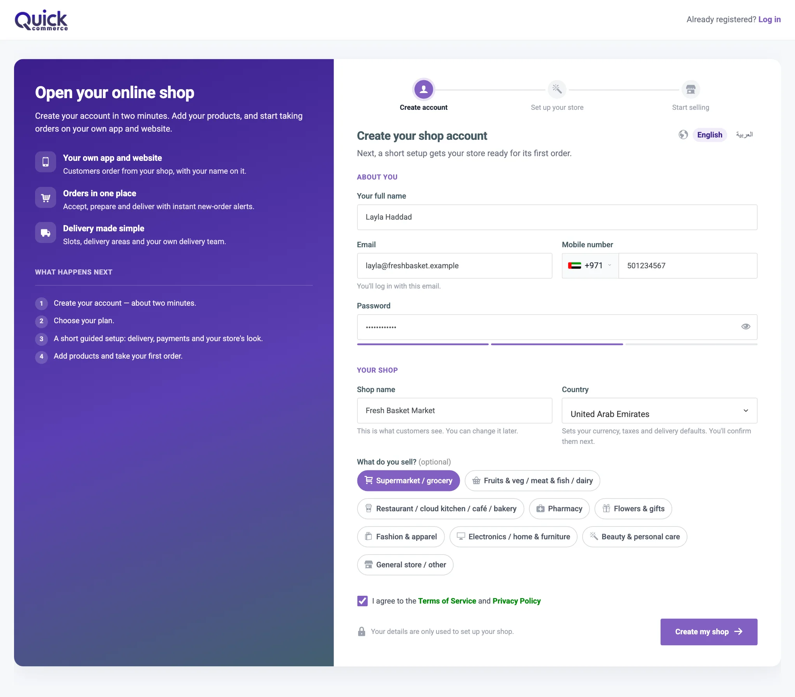Open the +971 country code dropdown
Viewport: 795px width, 697px height.
click(x=590, y=266)
